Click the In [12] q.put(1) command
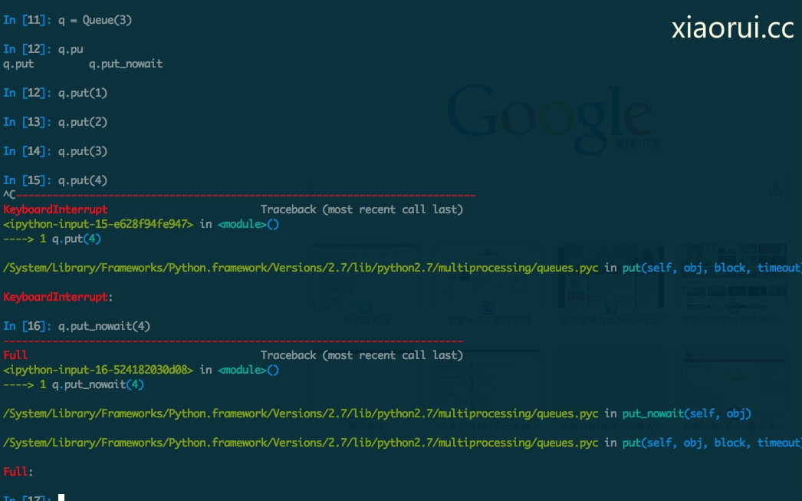The image size is (802, 501). pos(55,93)
